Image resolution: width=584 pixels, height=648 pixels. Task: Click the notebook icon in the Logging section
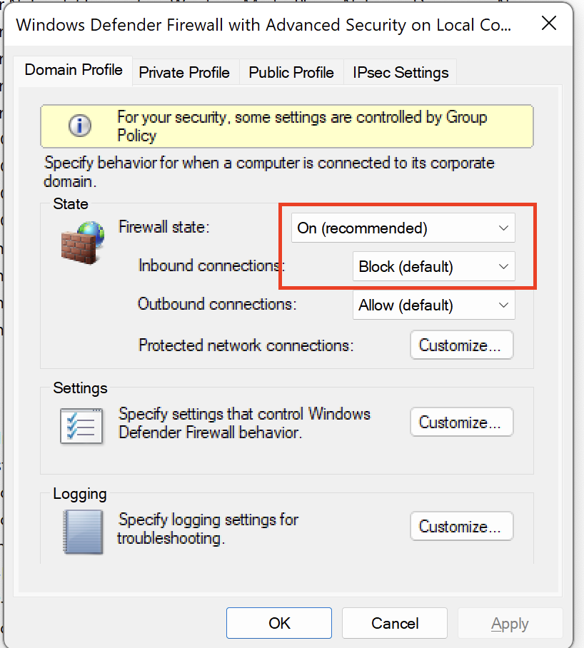(x=83, y=532)
